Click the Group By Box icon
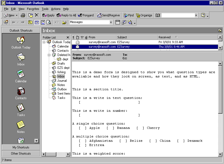Viewport: 224px width, 164px height. (117, 22)
